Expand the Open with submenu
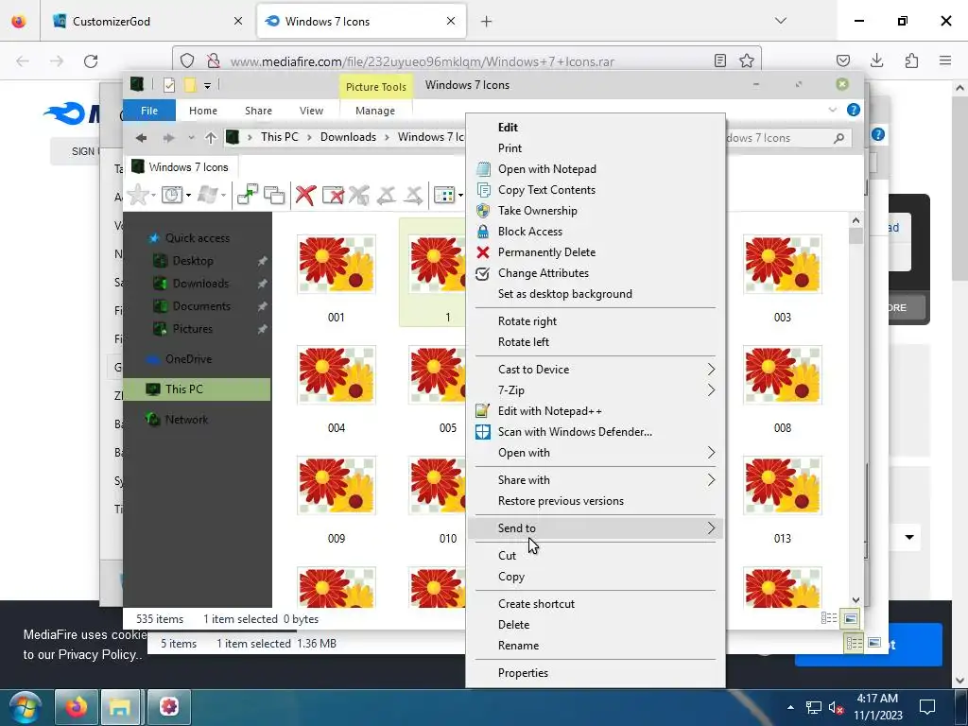The height and width of the screenshot is (726, 968). [596, 453]
